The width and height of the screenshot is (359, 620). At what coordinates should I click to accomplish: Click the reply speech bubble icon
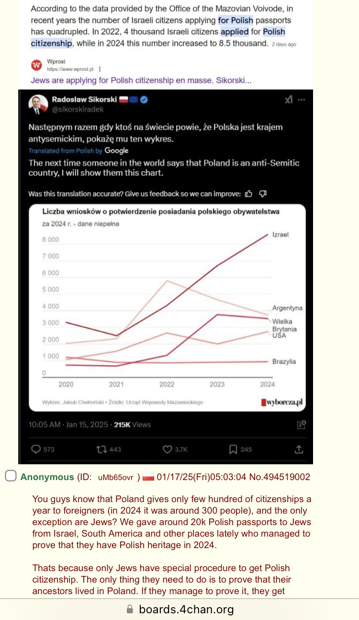click(x=36, y=449)
